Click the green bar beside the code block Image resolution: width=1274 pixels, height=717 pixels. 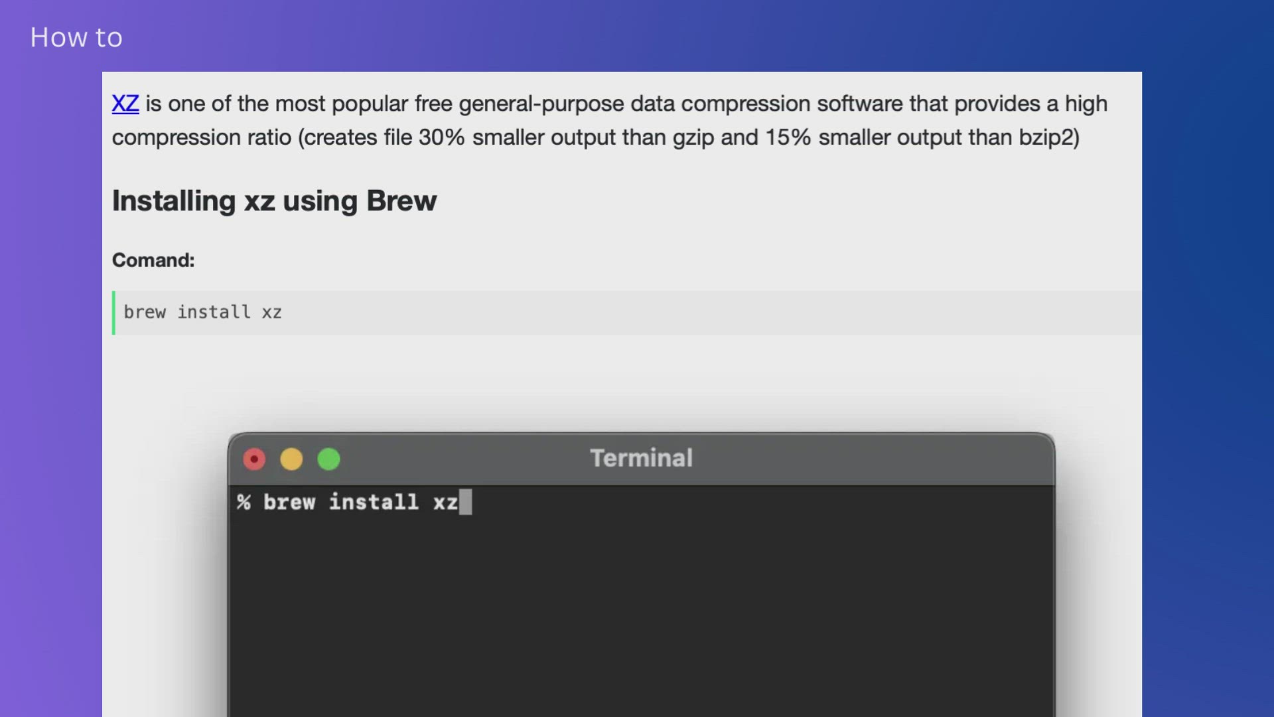pos(113,312)
